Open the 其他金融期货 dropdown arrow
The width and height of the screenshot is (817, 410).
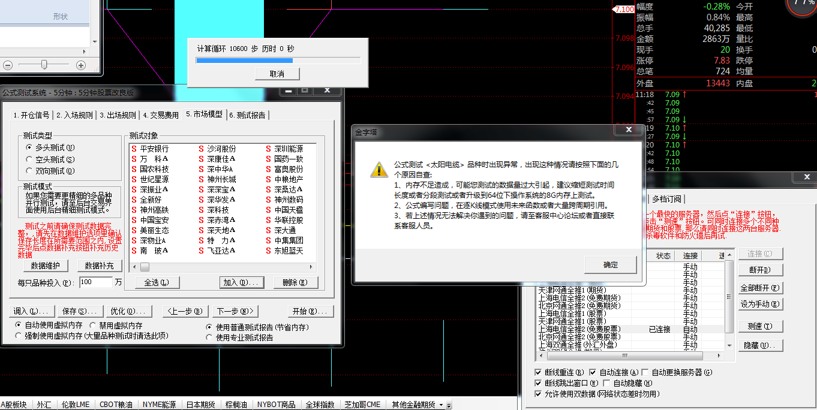pos(441,405)
